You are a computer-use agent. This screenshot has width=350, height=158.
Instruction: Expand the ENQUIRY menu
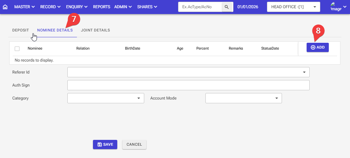tap(77, 7)
